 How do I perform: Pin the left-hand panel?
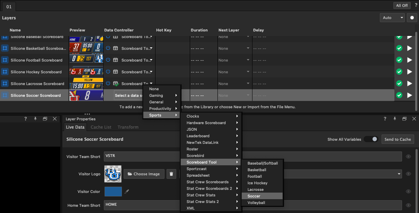point(35,119)
